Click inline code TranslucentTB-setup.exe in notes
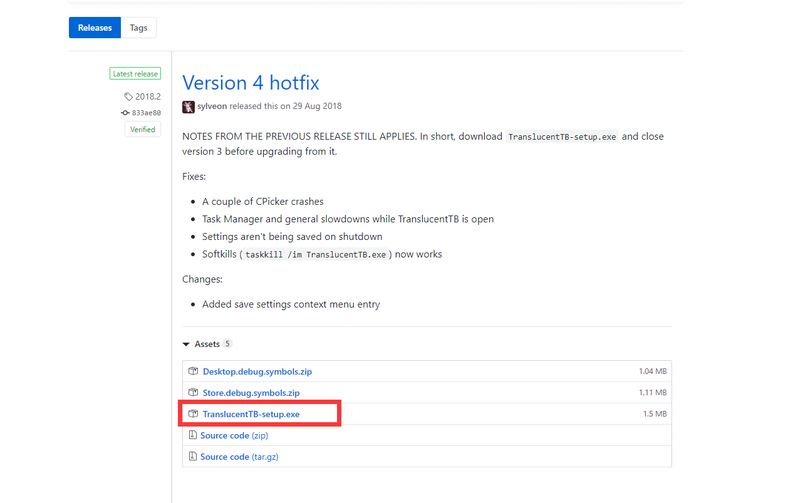Image resolution: width=793 pixels, height=503 pixels. 562,137
